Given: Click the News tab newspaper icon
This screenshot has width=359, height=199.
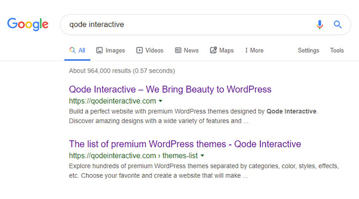Looking at the screenshot, I should coord(178,50).
